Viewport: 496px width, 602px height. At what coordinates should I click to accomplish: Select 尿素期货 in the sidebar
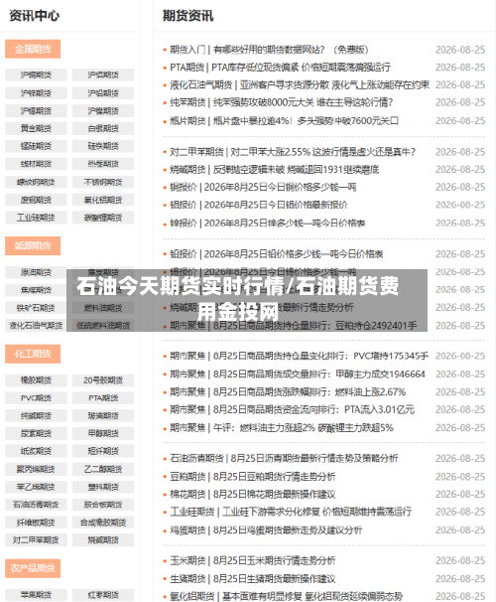[x=36, y=433]
